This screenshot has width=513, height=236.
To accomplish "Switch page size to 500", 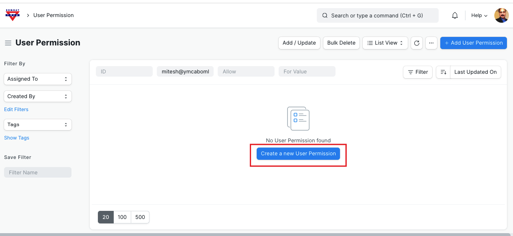I will (140, 217).
